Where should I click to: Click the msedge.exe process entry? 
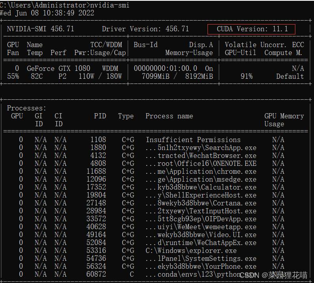pos(201,179)
